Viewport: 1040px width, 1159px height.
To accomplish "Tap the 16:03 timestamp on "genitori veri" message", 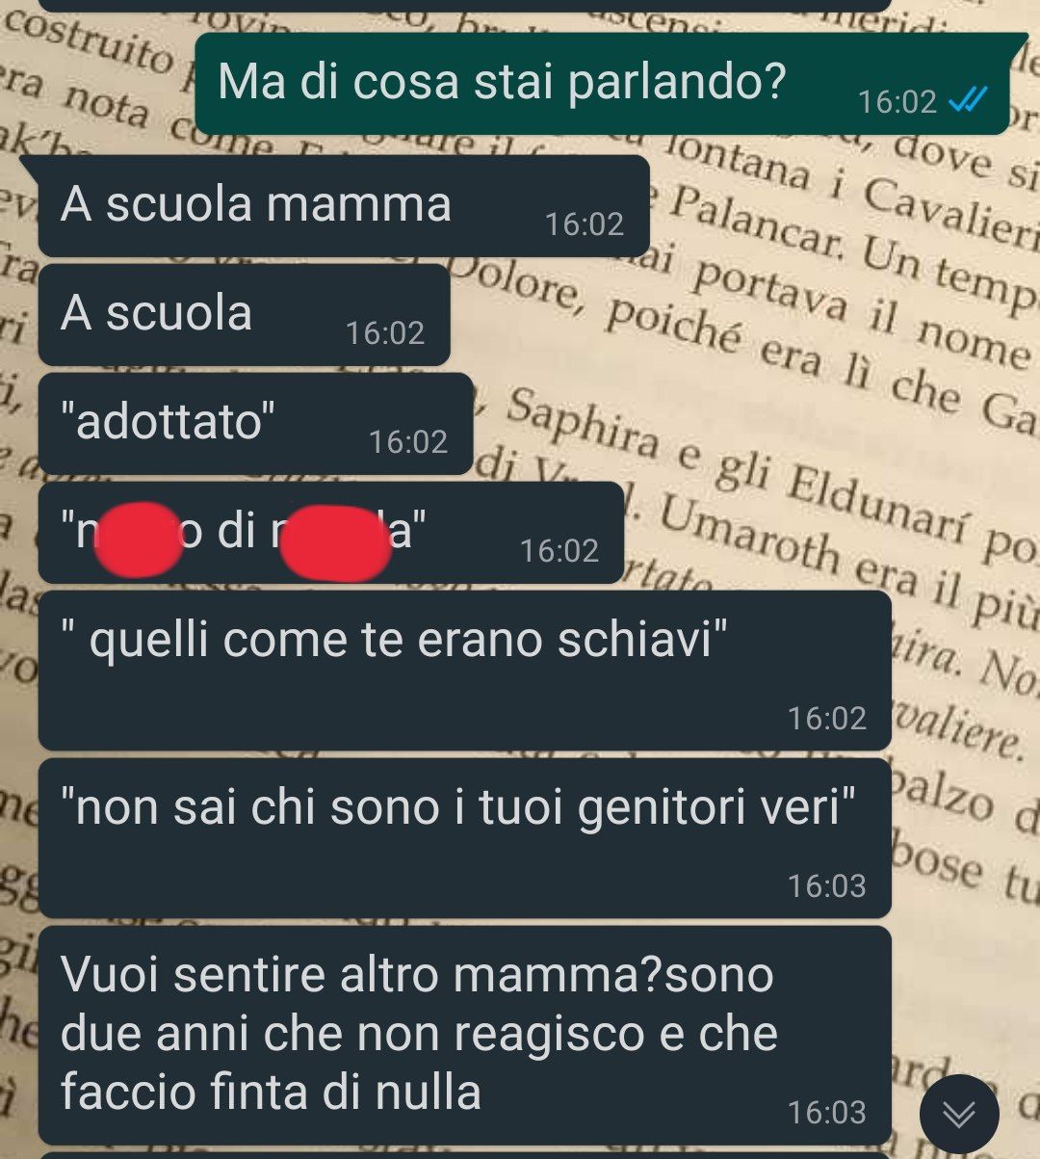I will pos(826,885).
